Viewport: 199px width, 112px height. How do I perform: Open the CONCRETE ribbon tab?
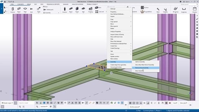point(21,4)
